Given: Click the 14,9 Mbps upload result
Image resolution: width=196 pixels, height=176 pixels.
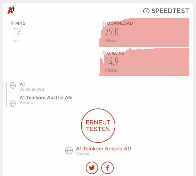Looking at the screenshot, I should [x=112, y=62].
